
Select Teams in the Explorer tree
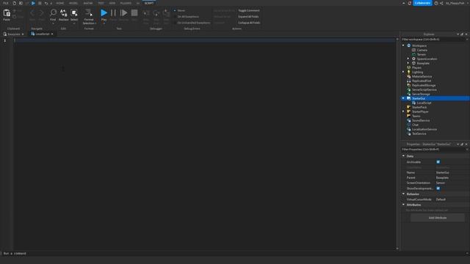[x=416, y=116]
